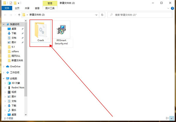Open the zdfans folder in sidebar

click(15, 51)
